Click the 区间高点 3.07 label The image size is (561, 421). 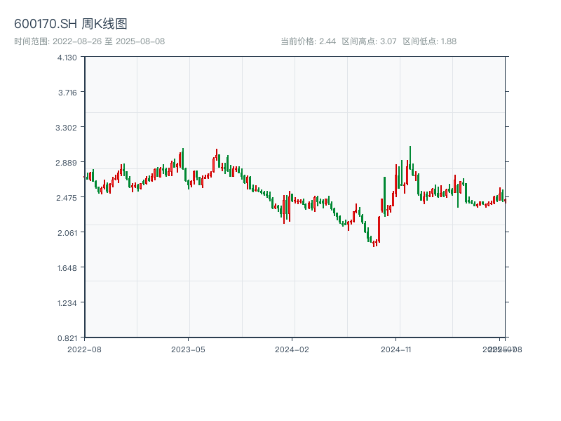click(369, 41)
